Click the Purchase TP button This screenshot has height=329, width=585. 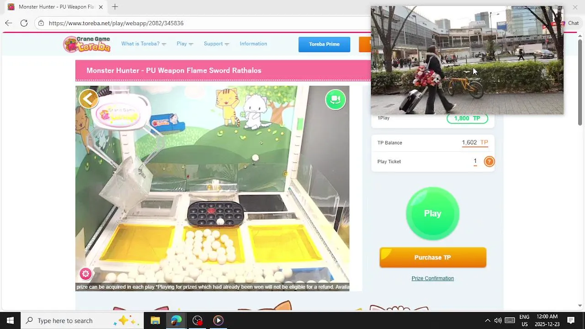click(x=433, y=257)
